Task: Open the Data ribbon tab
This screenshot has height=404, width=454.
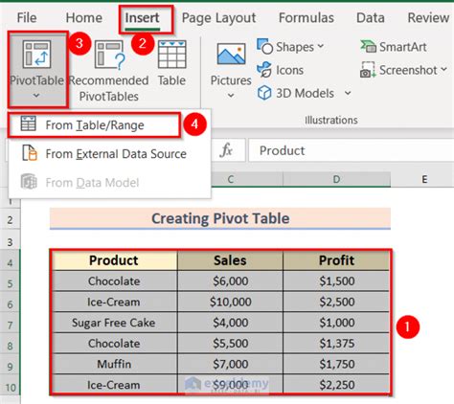Action: 371,18
